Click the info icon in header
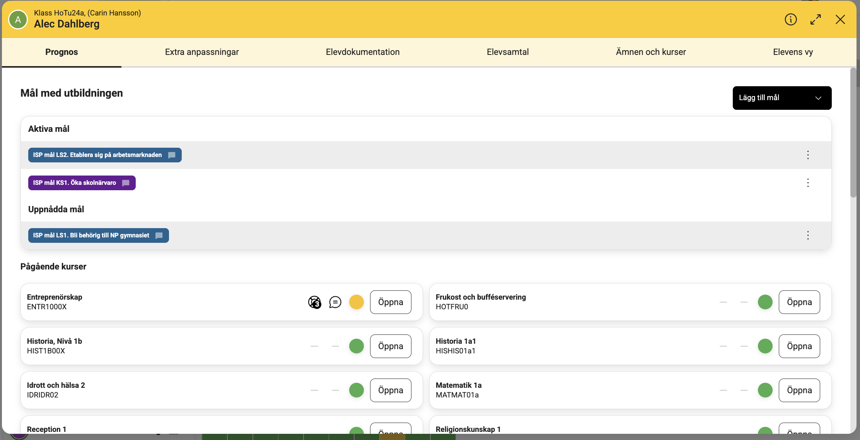860x440 pixels. tap(790, 19)
